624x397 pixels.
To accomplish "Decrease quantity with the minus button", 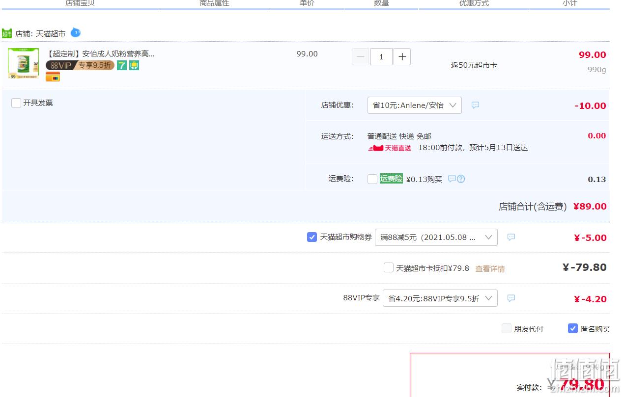I will [360, 57].
